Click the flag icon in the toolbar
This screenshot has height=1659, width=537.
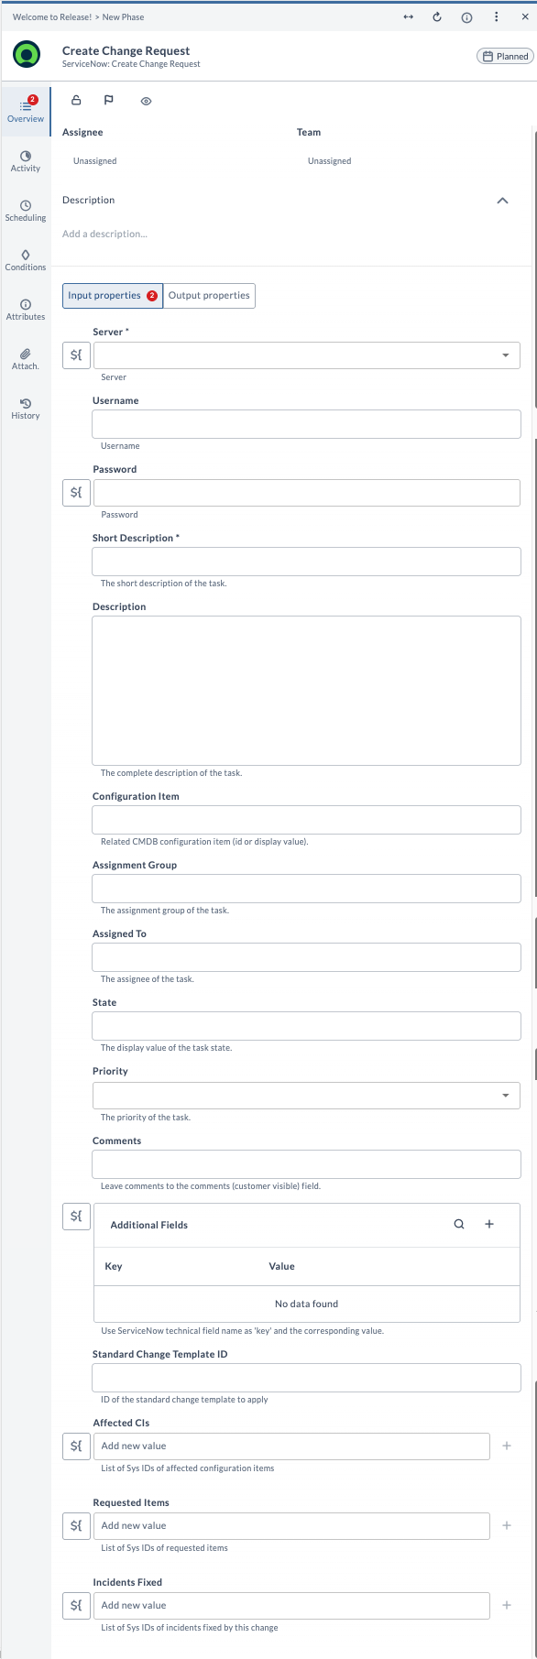(109, 100)
